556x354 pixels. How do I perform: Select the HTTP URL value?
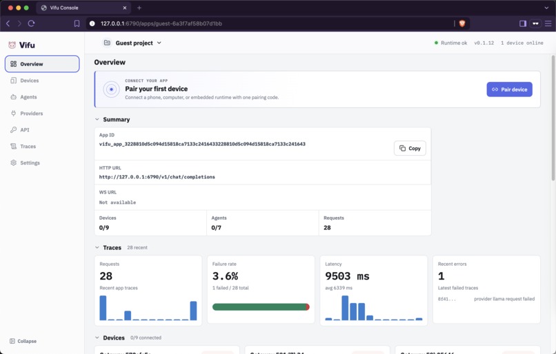157,177
